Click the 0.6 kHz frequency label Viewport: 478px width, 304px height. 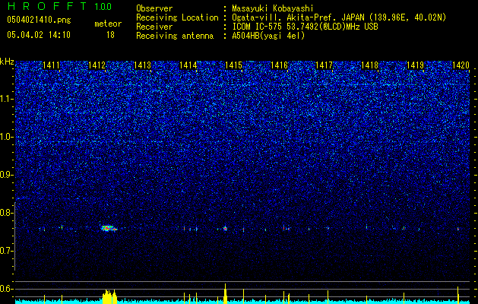pyautogui.click(x=6, y=289)
